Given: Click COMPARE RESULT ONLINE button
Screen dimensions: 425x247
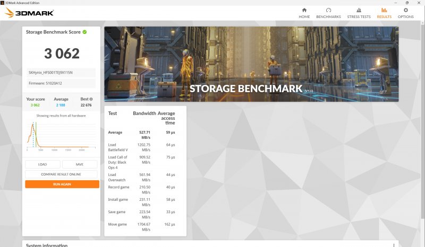Looking at the screenshot, I should (61, 174).
